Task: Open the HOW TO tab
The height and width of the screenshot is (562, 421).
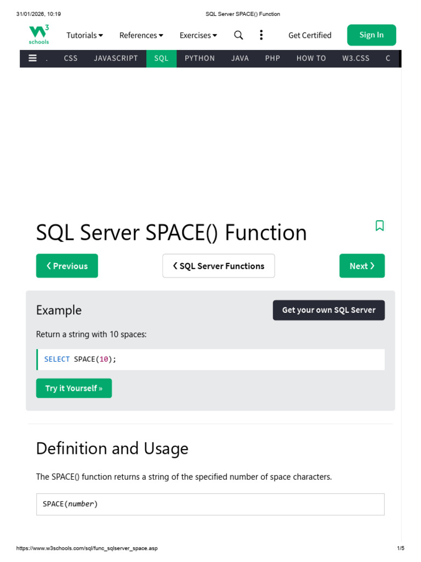Action: pyautogui.click(x=311, y=58)
